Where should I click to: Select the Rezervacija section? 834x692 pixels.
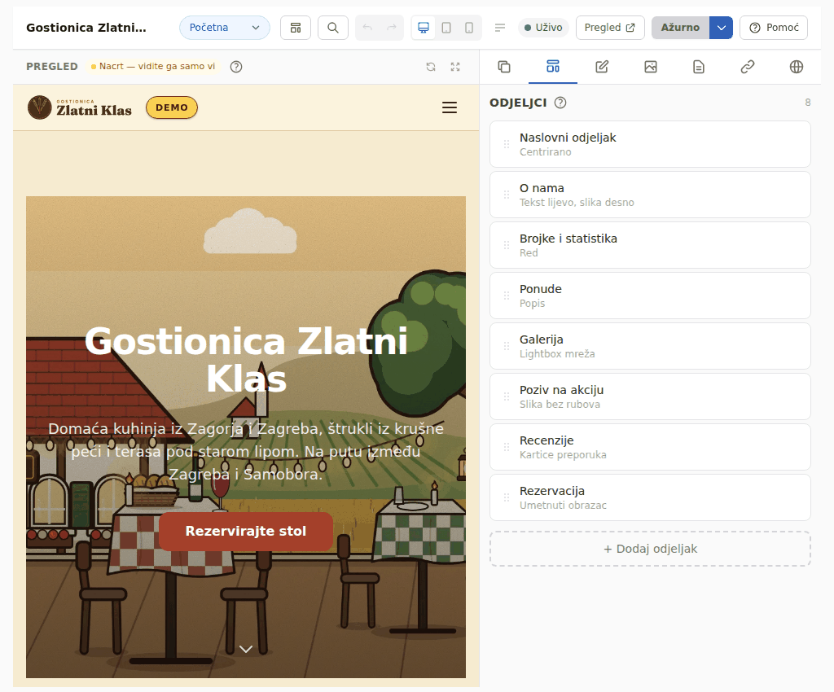tap(650, 497)
